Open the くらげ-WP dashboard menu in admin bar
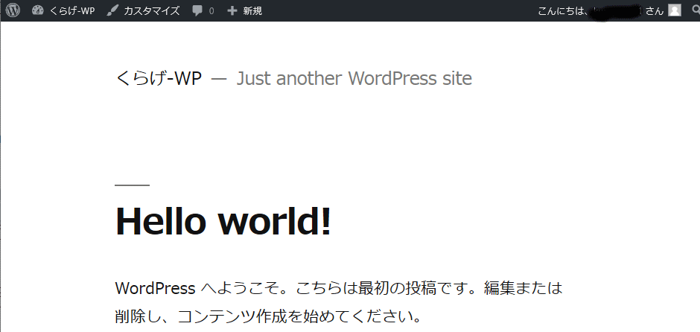 [63, 10]
